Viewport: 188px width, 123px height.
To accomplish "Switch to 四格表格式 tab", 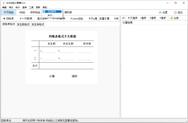I will [9, 24].
